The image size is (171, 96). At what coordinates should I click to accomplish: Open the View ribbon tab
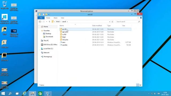point(63,18)
